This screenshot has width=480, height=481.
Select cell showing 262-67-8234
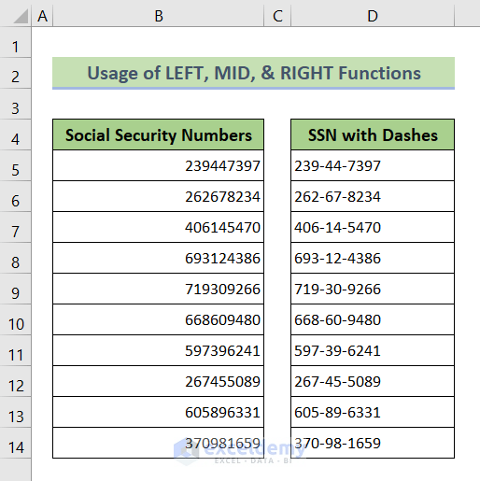pyautogui.click(x=373, y=196)
